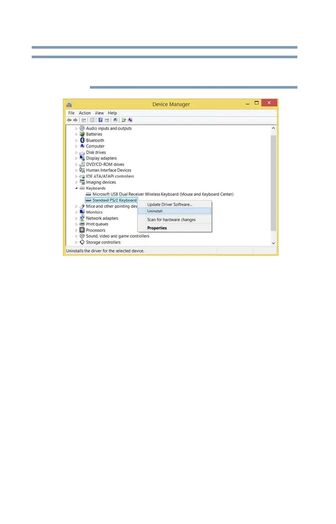Viewport: 336px width, 524px height.
Task: Select the Monitors category icon
Action: [82, 212]
